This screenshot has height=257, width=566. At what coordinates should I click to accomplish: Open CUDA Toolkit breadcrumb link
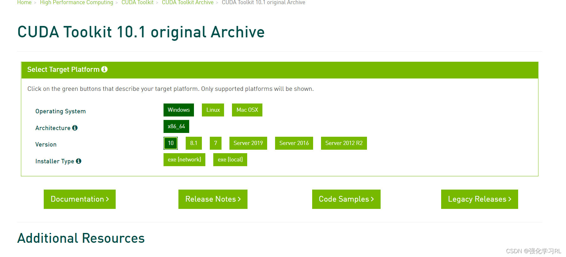coord(138,3)
